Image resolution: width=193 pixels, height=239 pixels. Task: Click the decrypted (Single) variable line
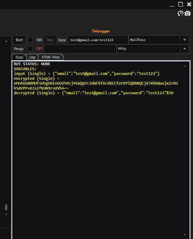point(93,93)
